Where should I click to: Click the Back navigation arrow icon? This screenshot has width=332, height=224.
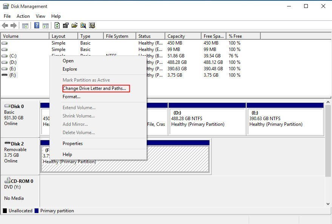pos(5,25)
